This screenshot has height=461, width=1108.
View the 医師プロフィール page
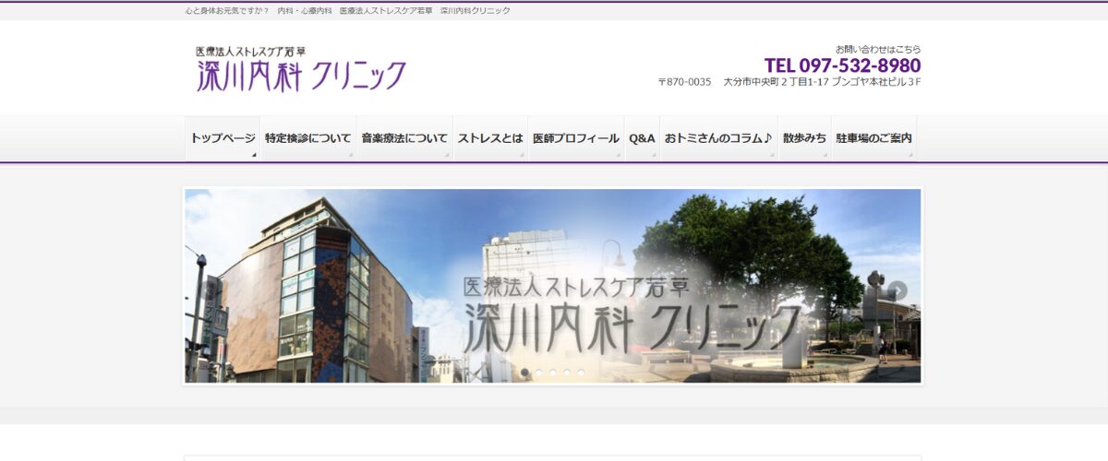click(576, 138)
